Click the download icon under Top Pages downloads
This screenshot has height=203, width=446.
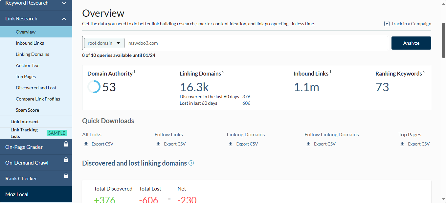pyautogui.click(x=402, y=144)
